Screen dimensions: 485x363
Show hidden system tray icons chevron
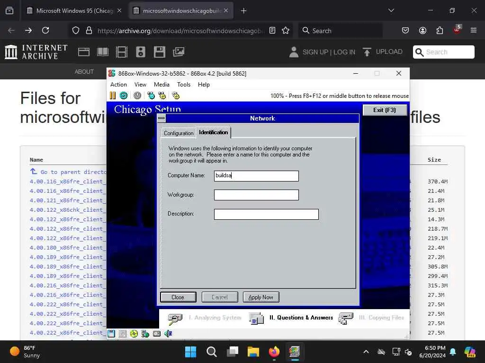pos(366,352)
